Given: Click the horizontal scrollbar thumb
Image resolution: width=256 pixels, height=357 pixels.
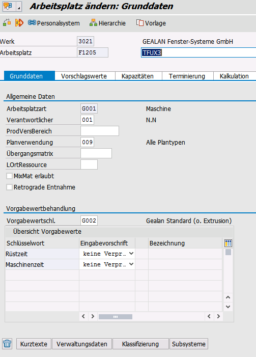Looking at the screenshot, I should pyautogui.click(x=116, y=317).
